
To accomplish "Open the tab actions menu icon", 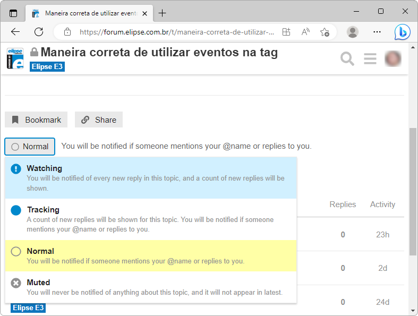I will 13,13.
